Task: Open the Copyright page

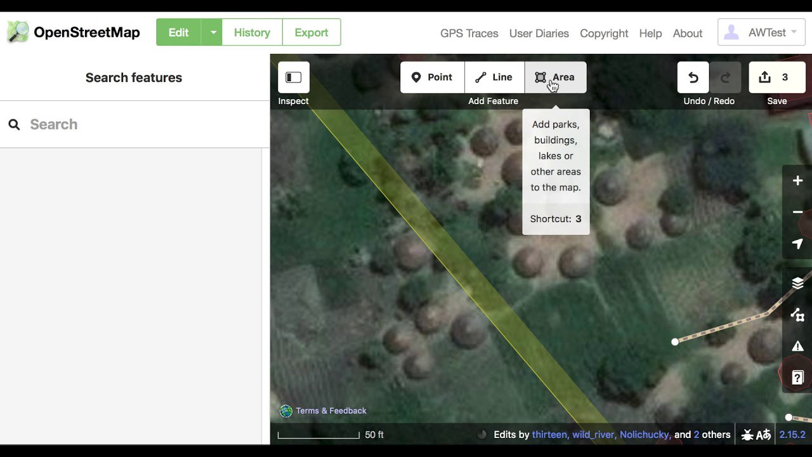Action: 604,33
